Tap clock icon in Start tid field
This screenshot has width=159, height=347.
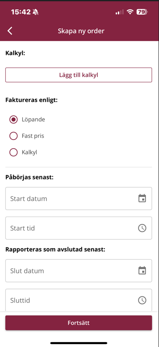tap(142, 228)
